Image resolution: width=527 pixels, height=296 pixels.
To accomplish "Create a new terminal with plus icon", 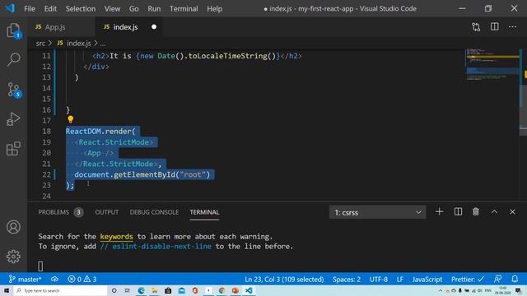I will (x=439, y=212).
